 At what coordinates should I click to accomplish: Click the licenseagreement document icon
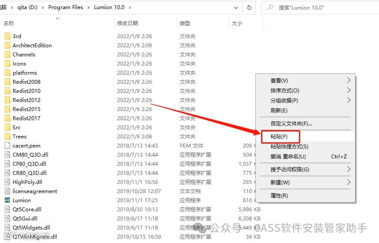(x=7, y=191)
